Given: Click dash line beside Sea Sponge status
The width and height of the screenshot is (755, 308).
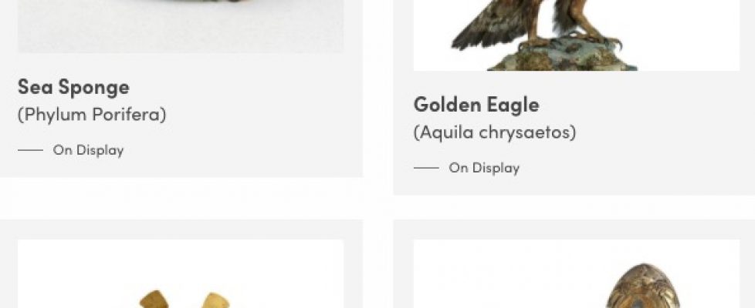Looking at the screenshot, I should 30,150.
